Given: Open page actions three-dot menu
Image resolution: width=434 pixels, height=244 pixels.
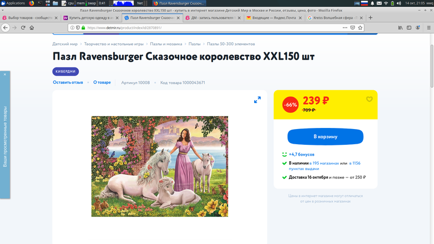Looking at the screenshot, I should point(344,28).
